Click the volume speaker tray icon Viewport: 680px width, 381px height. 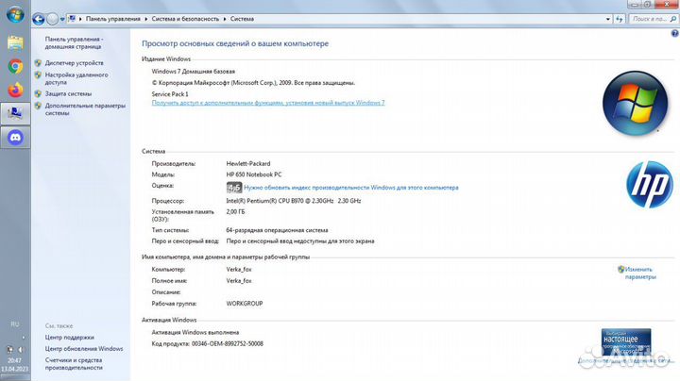coord(21,349)
